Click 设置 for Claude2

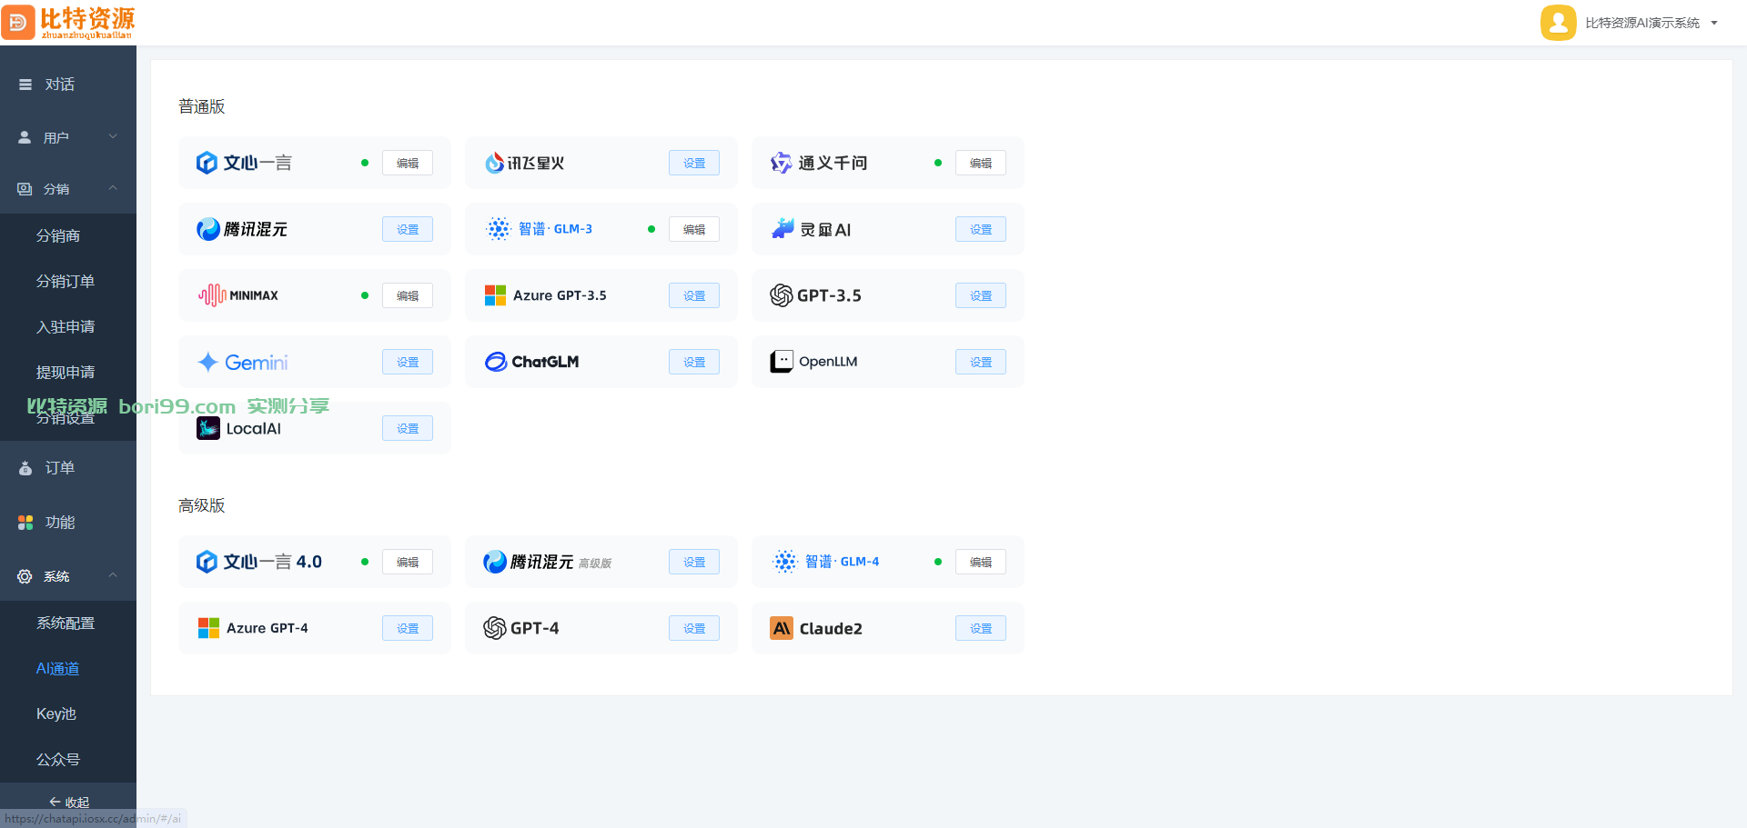pyautogui.click(x=981, y=628)
